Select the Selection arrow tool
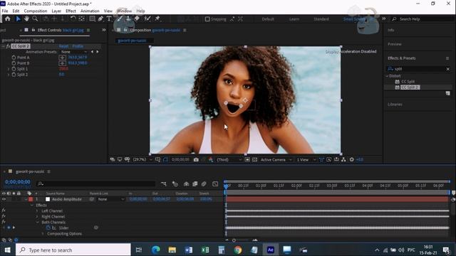The width and height of the screenshot is (456, 256). click(18, 18)
